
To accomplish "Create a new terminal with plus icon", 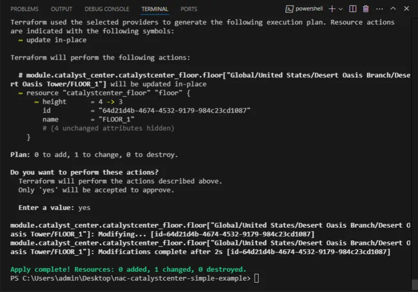I will 332,9.
